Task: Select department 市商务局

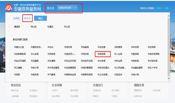Action: click(135, 61)
